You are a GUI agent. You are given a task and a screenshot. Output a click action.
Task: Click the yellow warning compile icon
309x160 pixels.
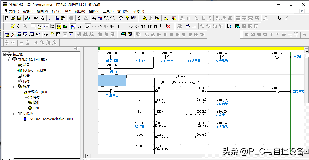[x=145, y=18]
